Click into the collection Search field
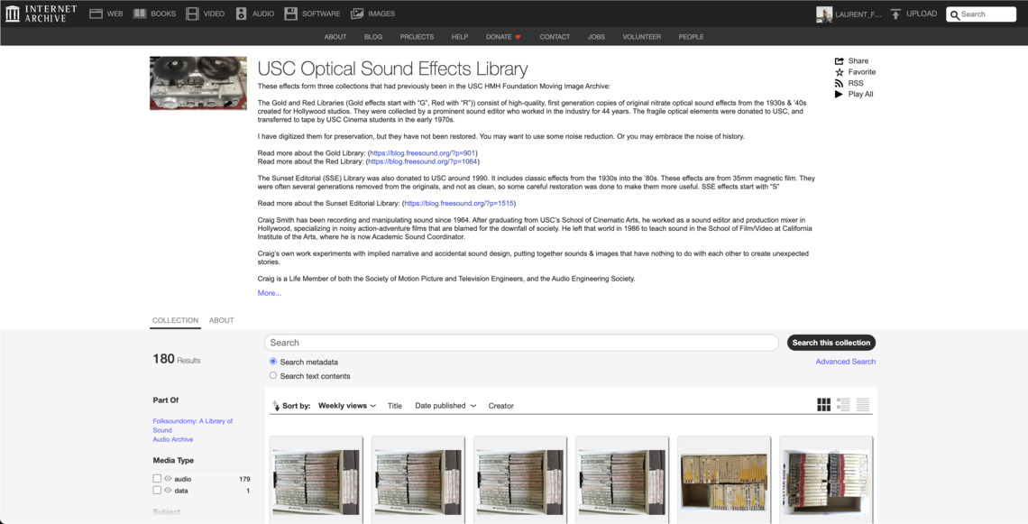The width and height of the screenshot is (1028, 524). coord(521,343)
